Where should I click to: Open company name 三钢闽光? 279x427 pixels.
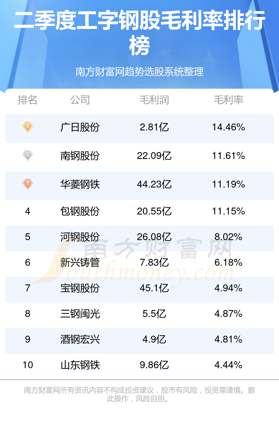80,314
